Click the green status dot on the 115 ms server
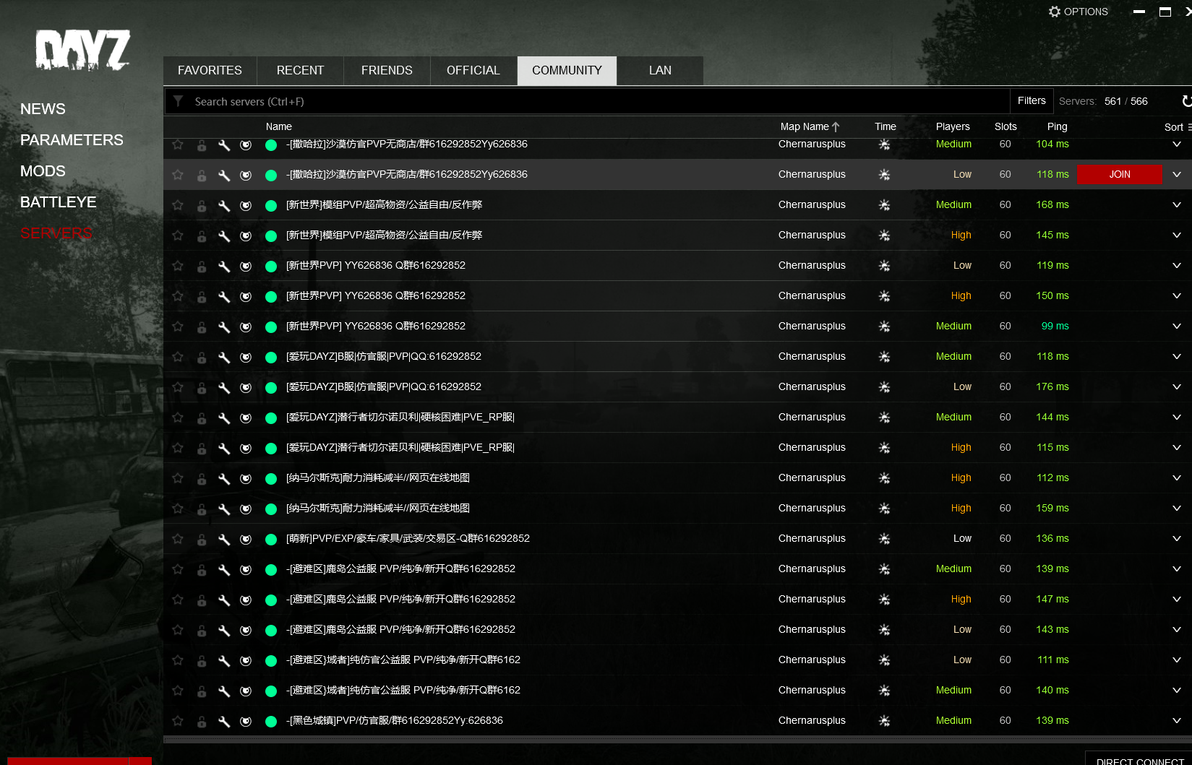 pos(271,448)
